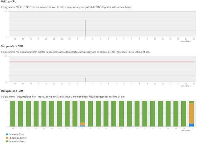Click the first green RAM bar at hour 16

[13, 113]
